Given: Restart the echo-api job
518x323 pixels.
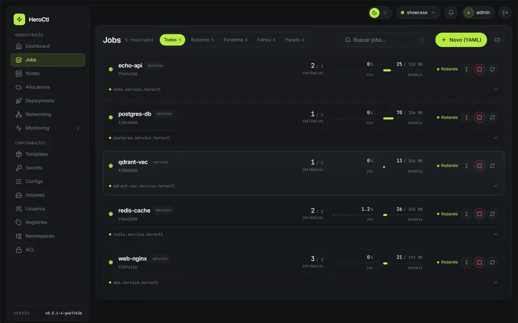Looking at the screenshot, I should coord(492,69).
